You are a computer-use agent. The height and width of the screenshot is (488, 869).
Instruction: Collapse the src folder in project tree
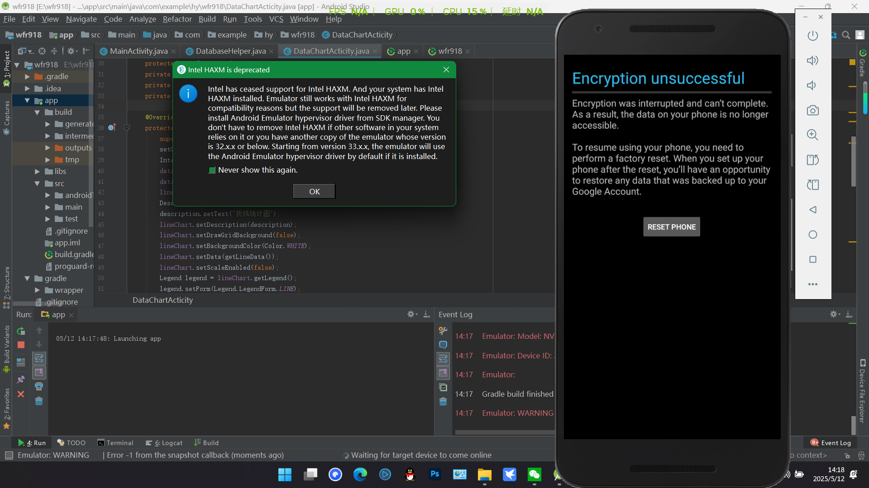click(38, 183)
